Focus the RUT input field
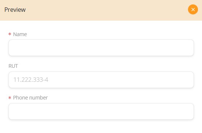 point(101,80)
